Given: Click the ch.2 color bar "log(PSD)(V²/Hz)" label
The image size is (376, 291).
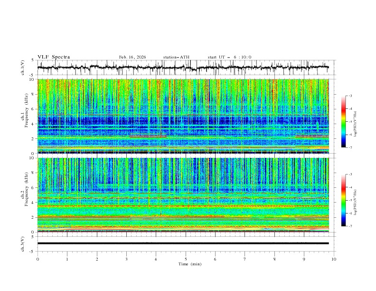Looking at the screenshot, I should (355, 202).
